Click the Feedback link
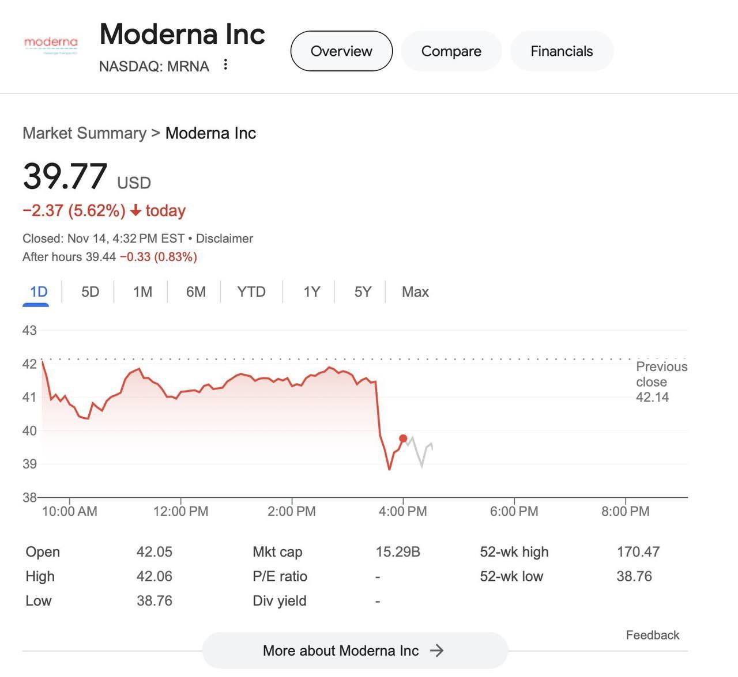This screenshot has width=738, height=677. pos(652,635)
